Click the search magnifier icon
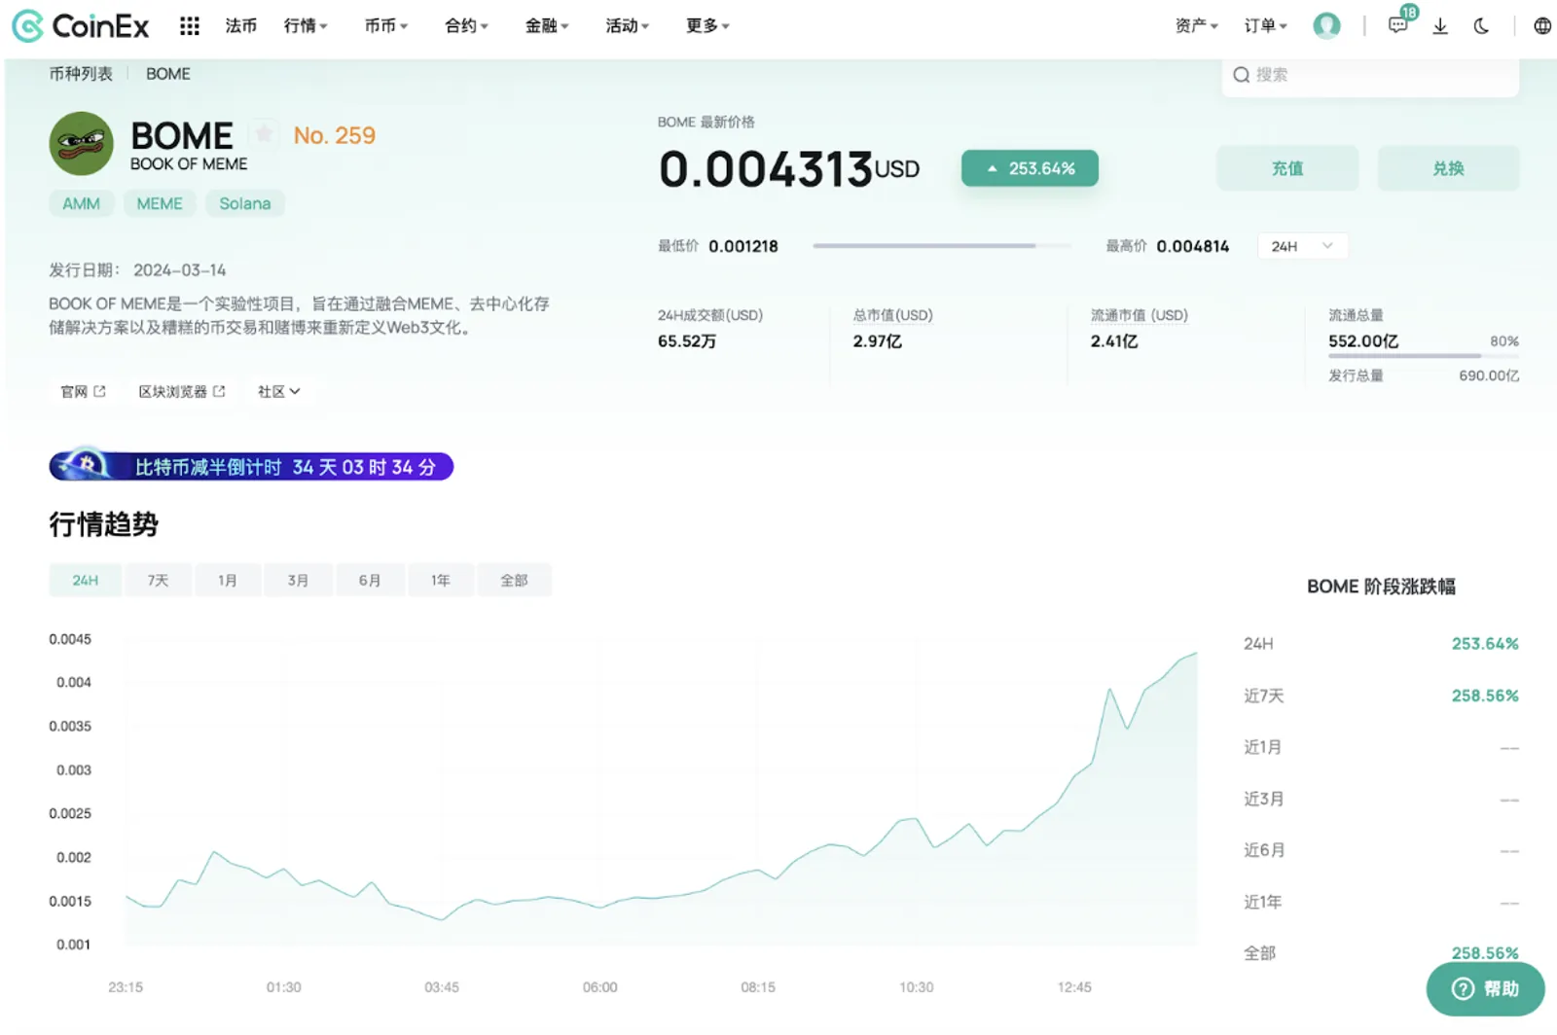The image size is (1557, 1035). click(x=1241, y=75)
